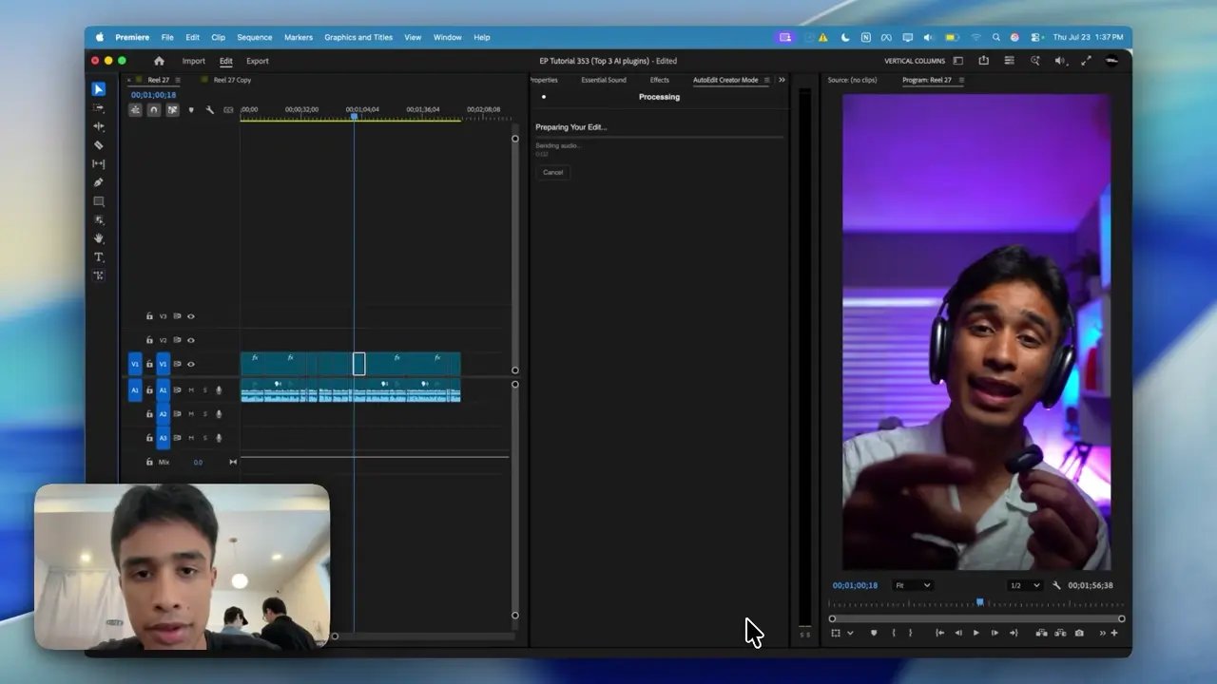Step forward one frame
Viewport: 1217px width, 684px height.
pyautogui.click(x=995, y=633)
